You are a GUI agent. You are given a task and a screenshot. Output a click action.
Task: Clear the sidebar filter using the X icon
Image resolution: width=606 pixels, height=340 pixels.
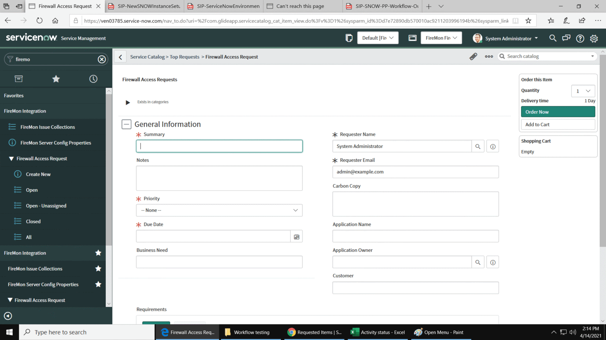point(101,59)
